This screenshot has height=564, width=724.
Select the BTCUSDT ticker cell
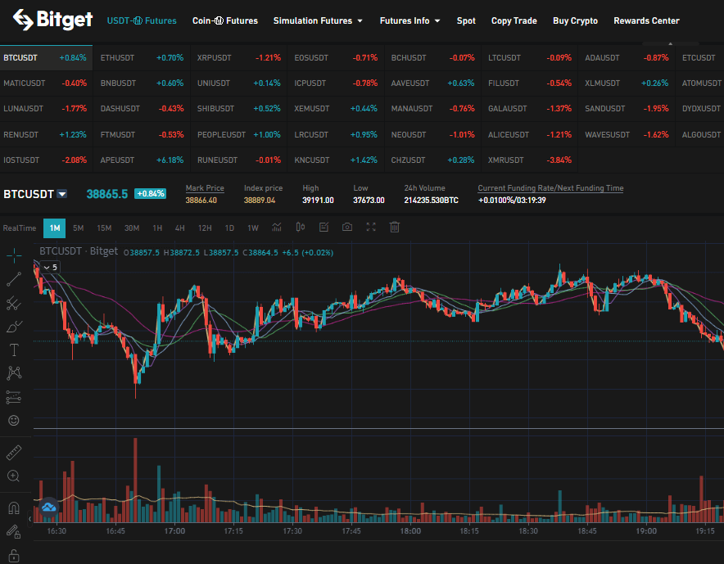click(46, 57)
